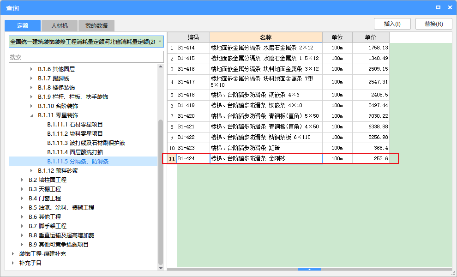Image resolution: width=457 pixels, height=277 pixels.
Task: Select tree item B.1.10 台阶装饰
Action: pos(58,106)
